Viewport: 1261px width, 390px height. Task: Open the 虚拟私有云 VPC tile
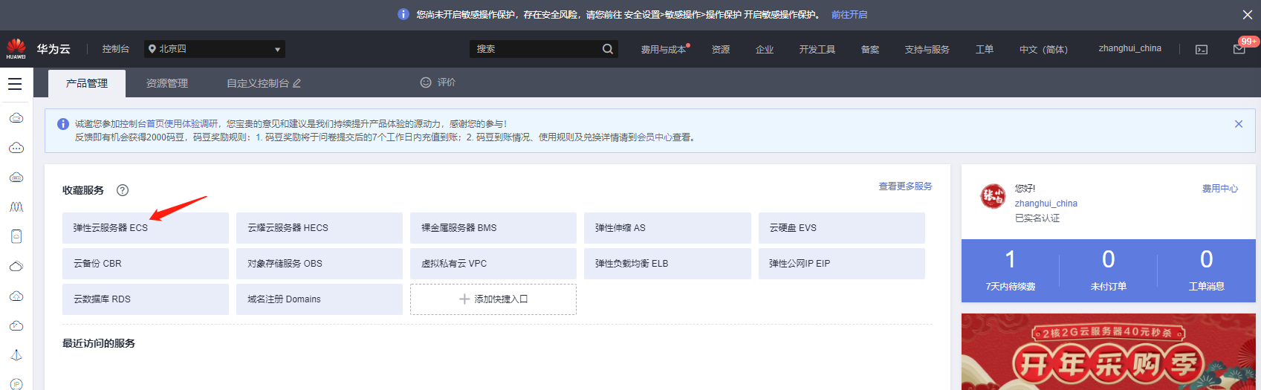[x=493, y=264]
